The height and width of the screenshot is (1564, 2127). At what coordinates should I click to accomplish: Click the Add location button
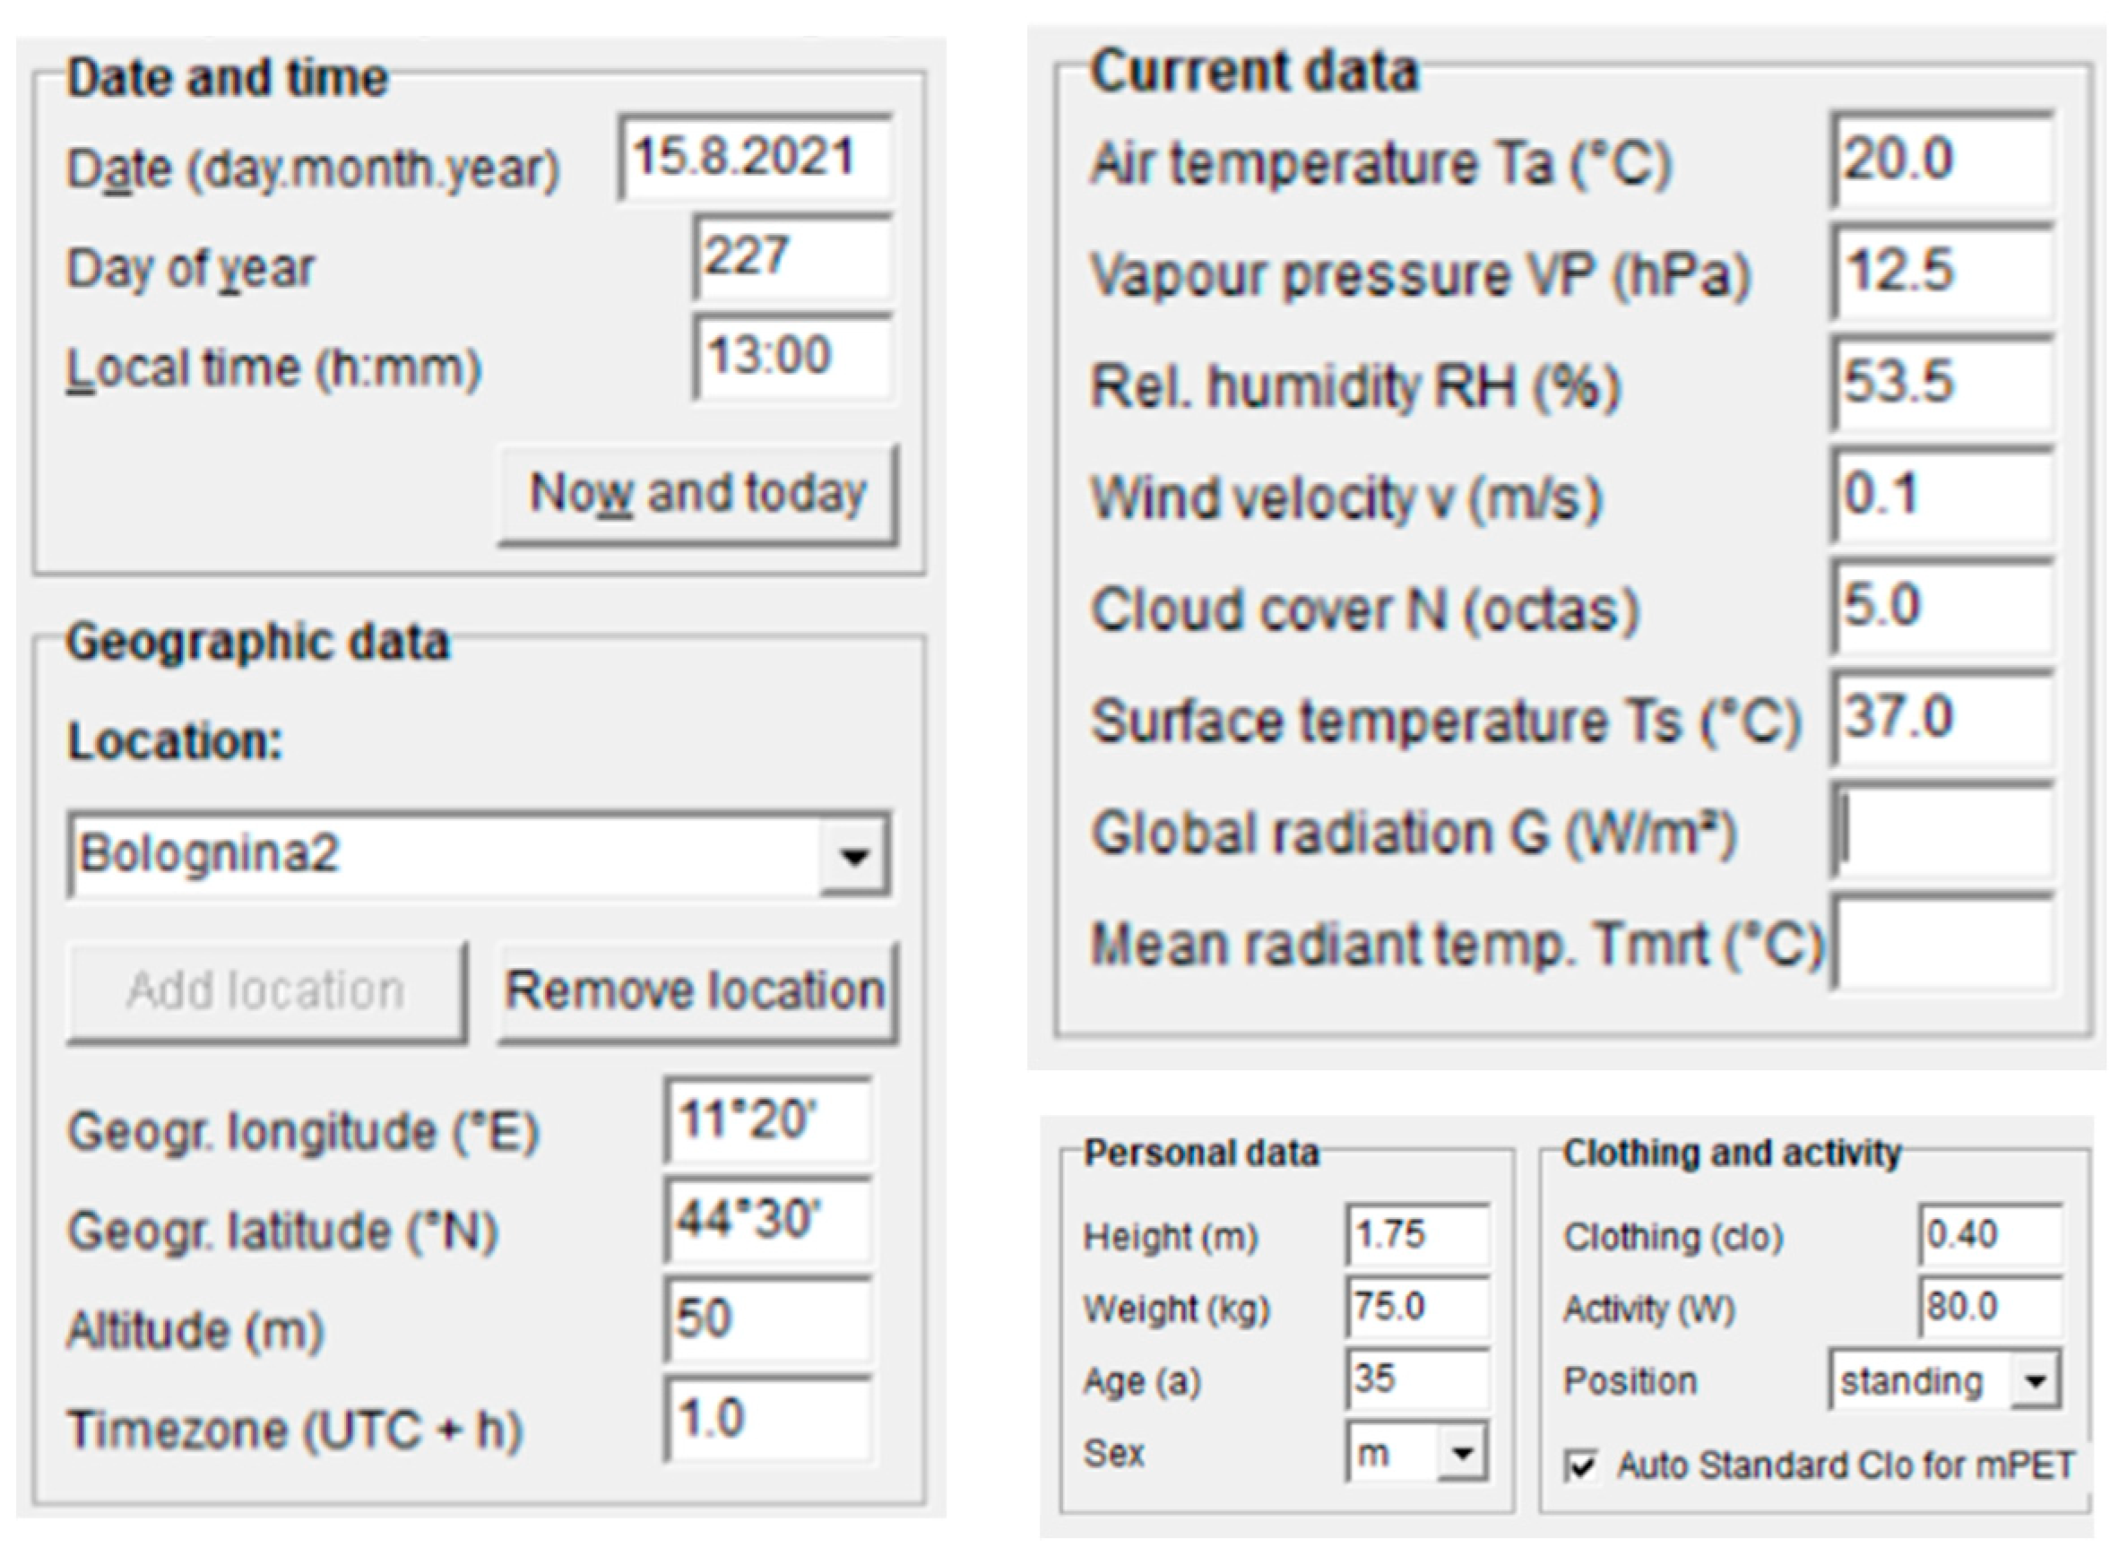(266, 991)
